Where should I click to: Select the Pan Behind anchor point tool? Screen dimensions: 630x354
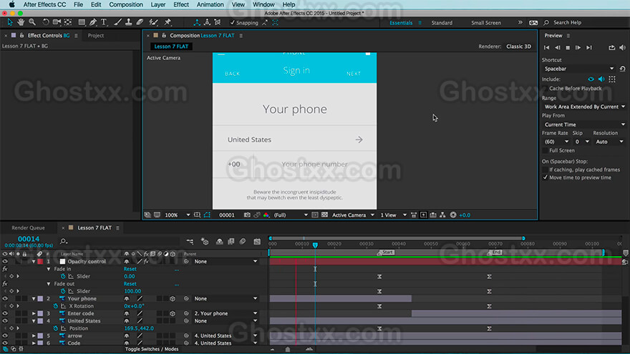pos(68,22)
